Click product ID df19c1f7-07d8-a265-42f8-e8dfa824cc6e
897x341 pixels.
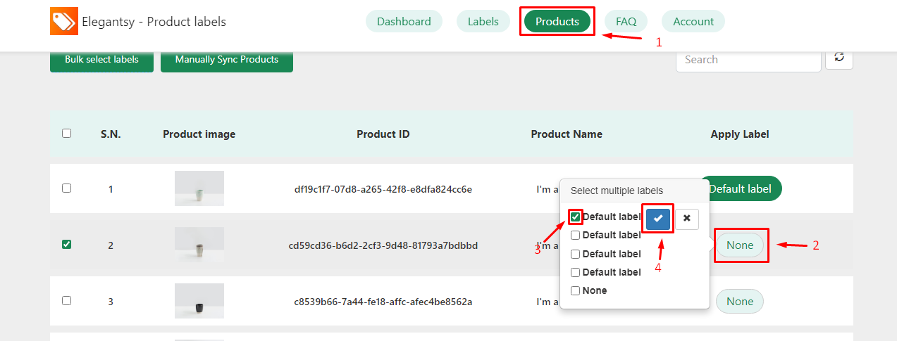point(383,189)
